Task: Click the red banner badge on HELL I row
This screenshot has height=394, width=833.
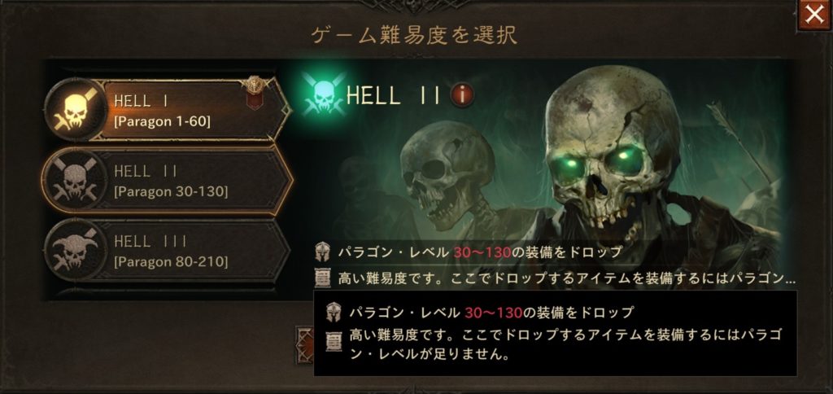Action: pyautogui.click(x=255, y=93)
